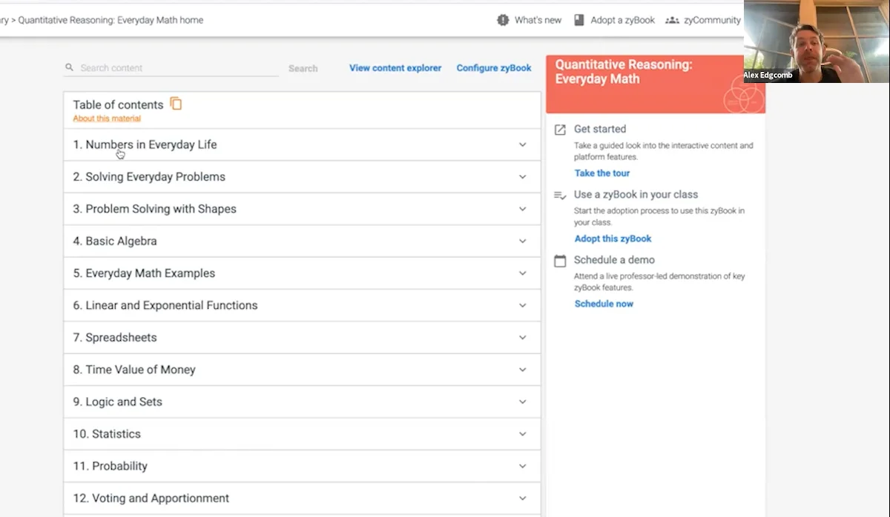
Task: Expand chapter 7 Spreadsheets chevron
Action: 522,338
